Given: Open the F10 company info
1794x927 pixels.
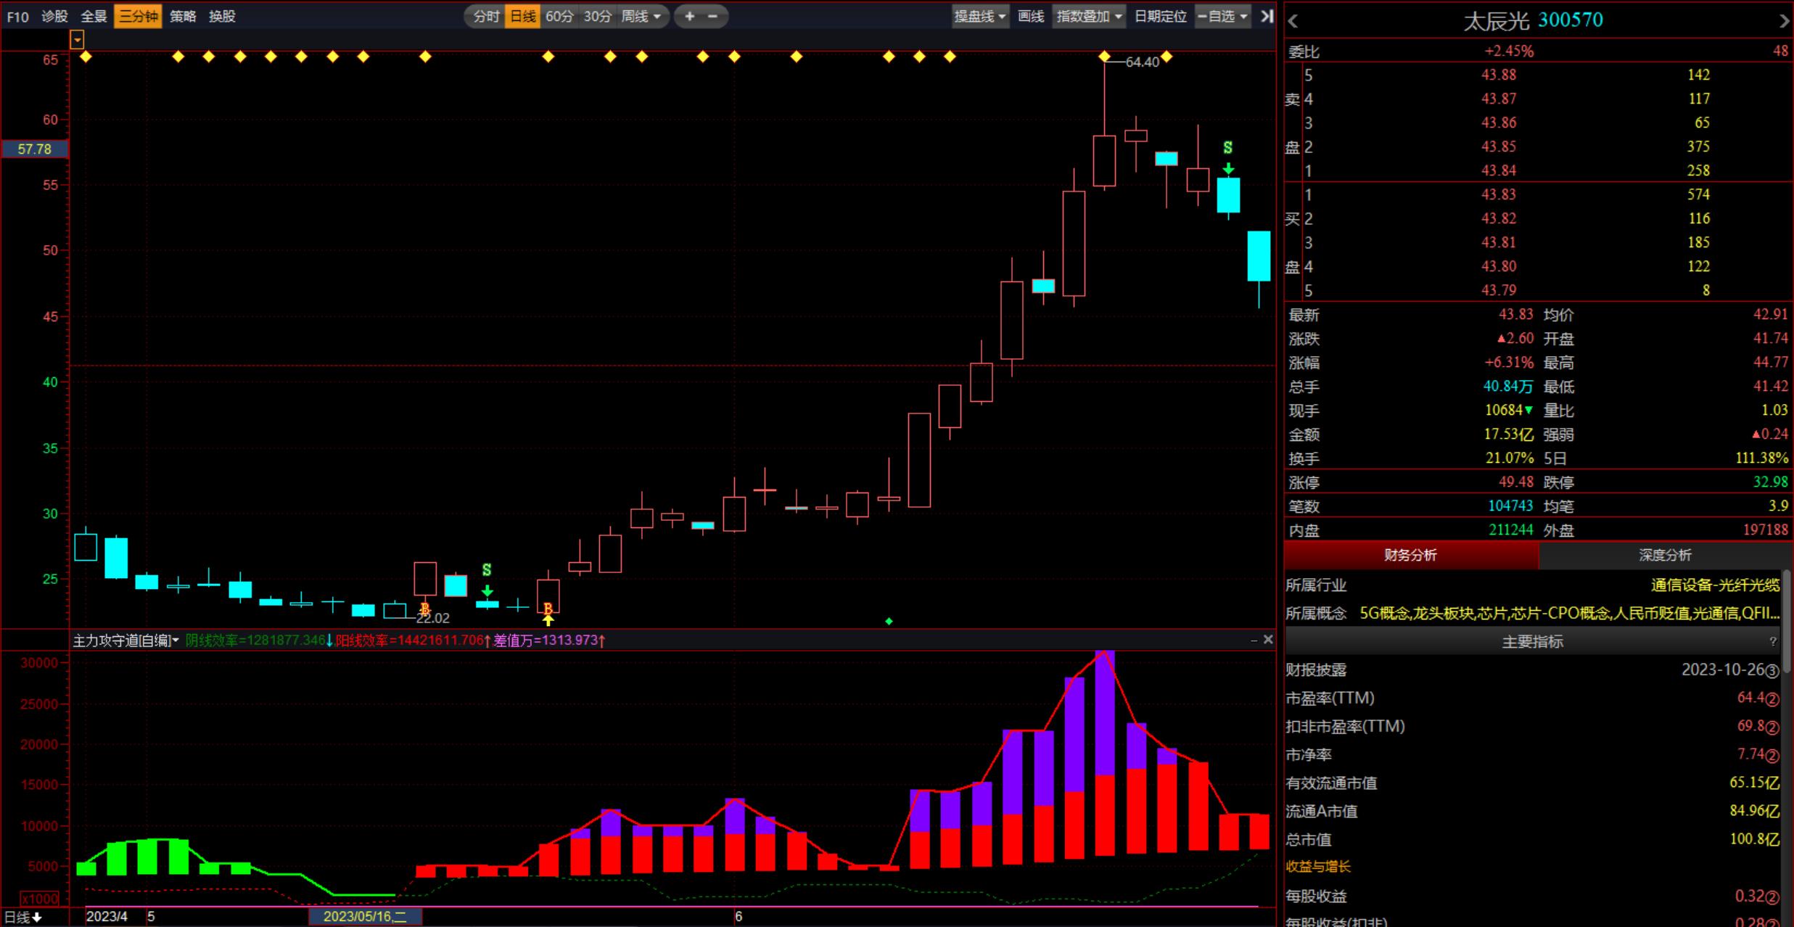Looking at the screenshot, I should point(17,16).
